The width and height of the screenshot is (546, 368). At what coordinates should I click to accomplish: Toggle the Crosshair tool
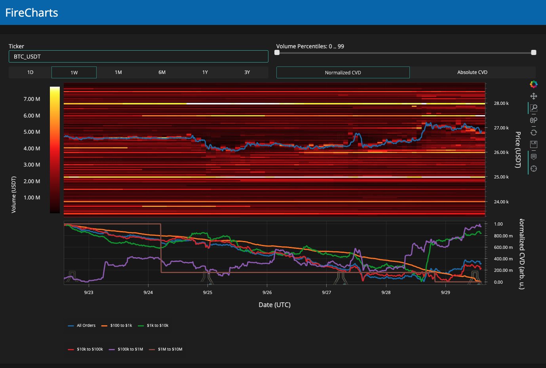pos(533,169)
